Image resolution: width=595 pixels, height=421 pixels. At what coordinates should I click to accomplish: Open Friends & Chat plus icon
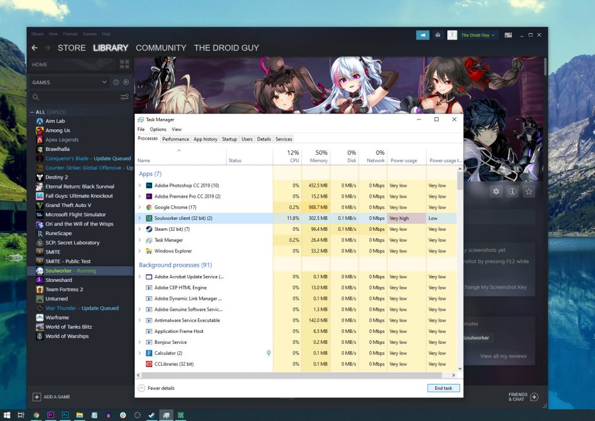coord(534,397)
